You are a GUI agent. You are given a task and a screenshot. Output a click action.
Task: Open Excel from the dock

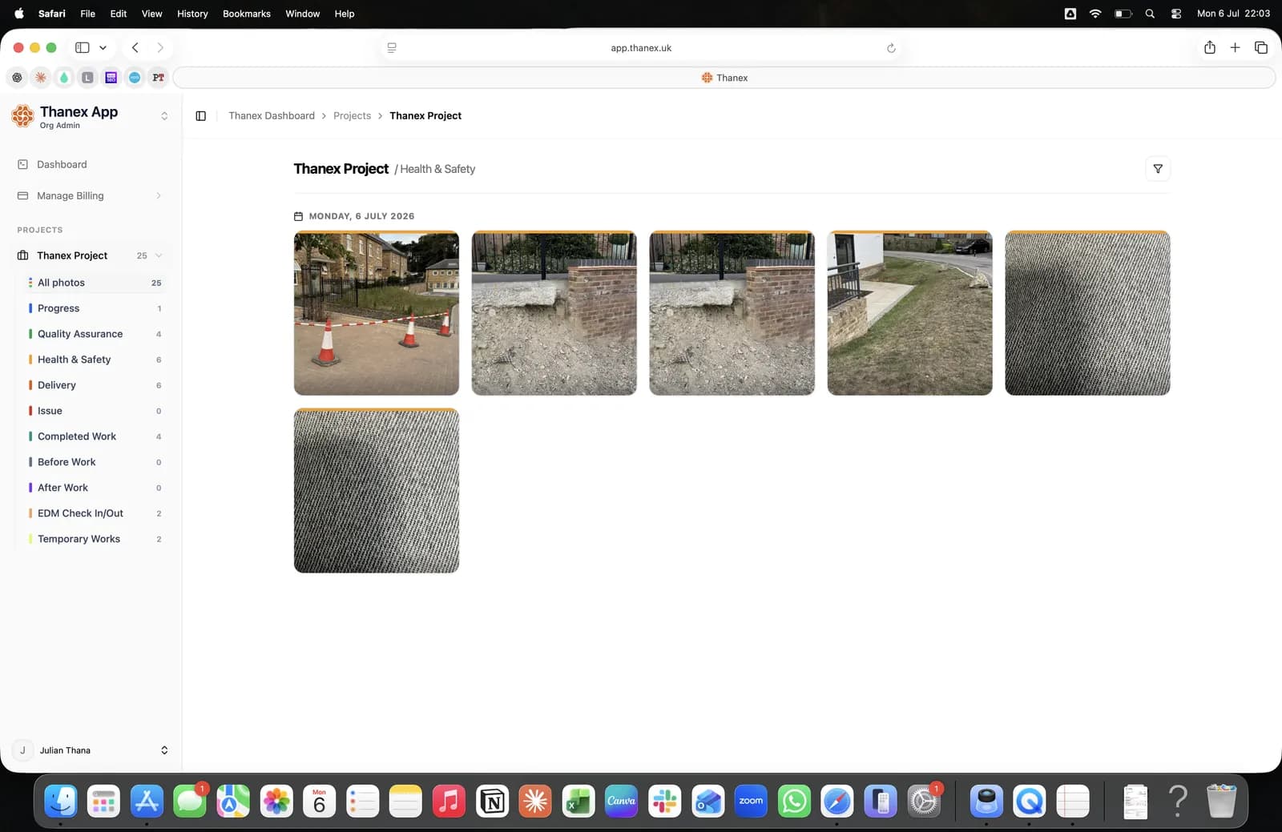tap(578, 801)
